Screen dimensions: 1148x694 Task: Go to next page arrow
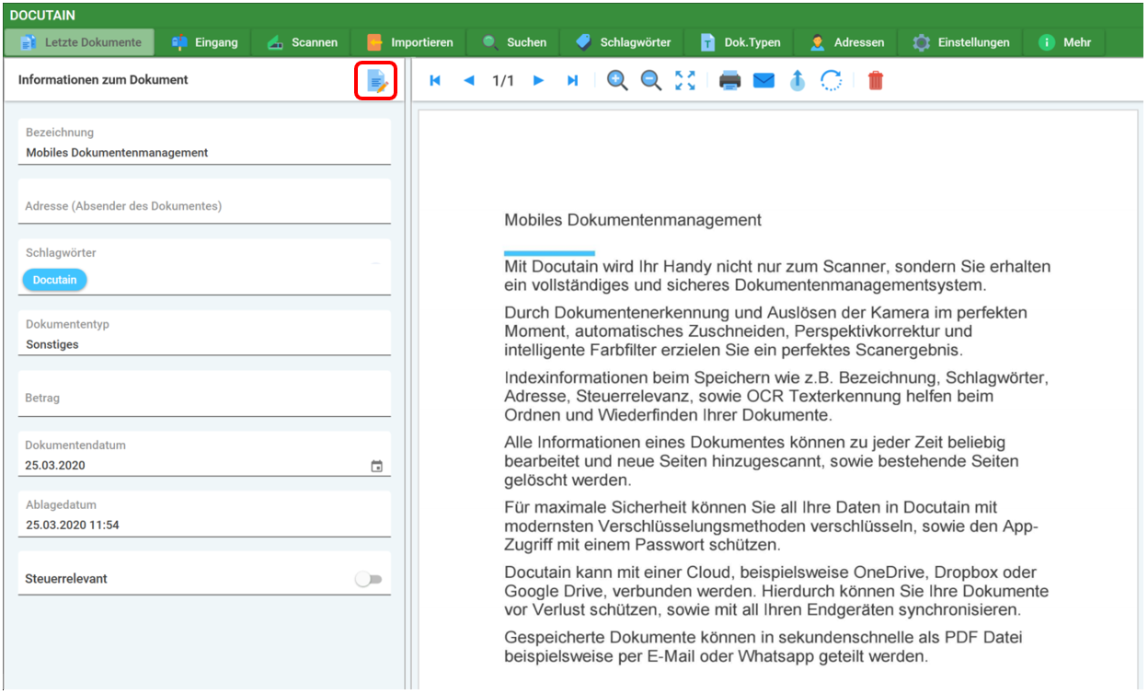pos(539,81)
